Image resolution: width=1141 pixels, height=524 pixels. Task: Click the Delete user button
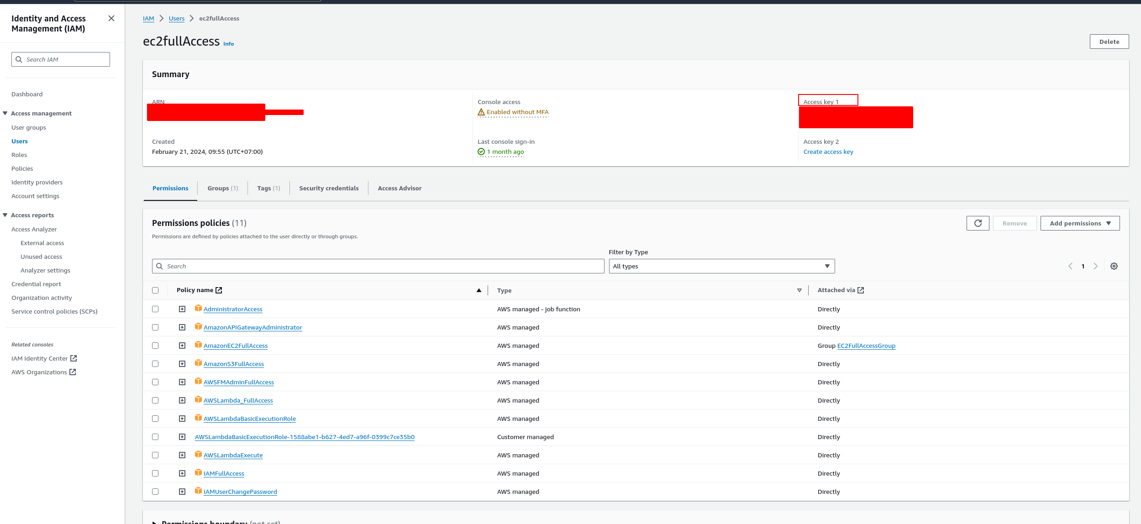click(1109, 42)
